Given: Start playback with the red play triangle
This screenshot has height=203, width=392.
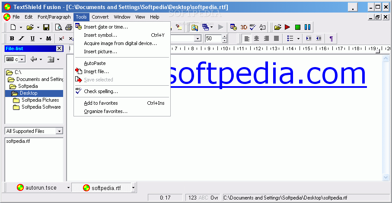Looking at the screenshot, I should point(287,27).
